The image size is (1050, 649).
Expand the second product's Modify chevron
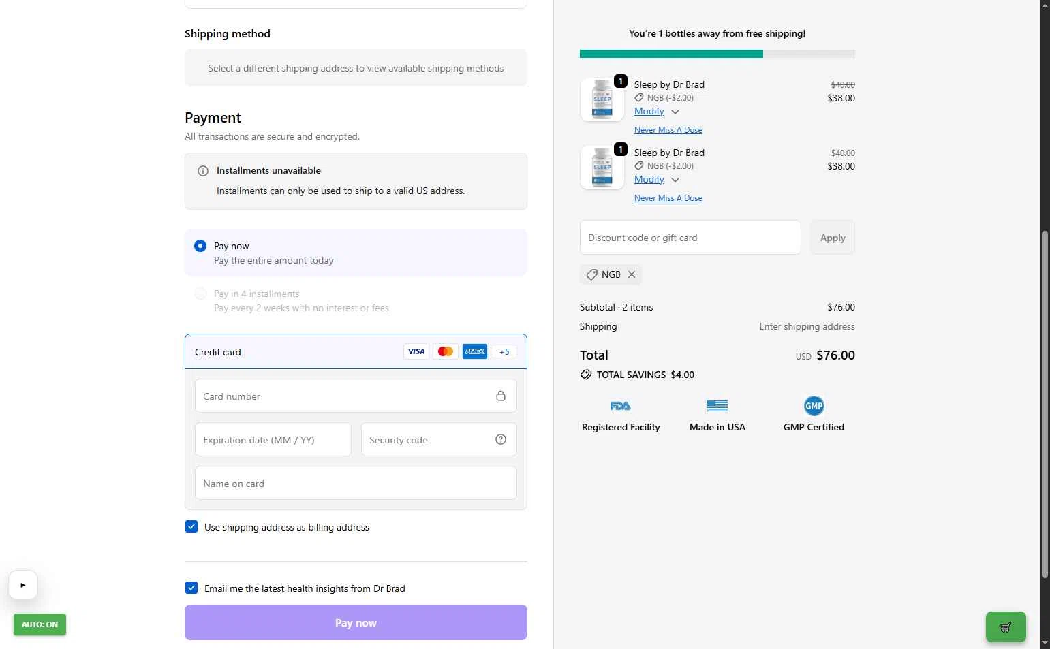pos(675,180)
